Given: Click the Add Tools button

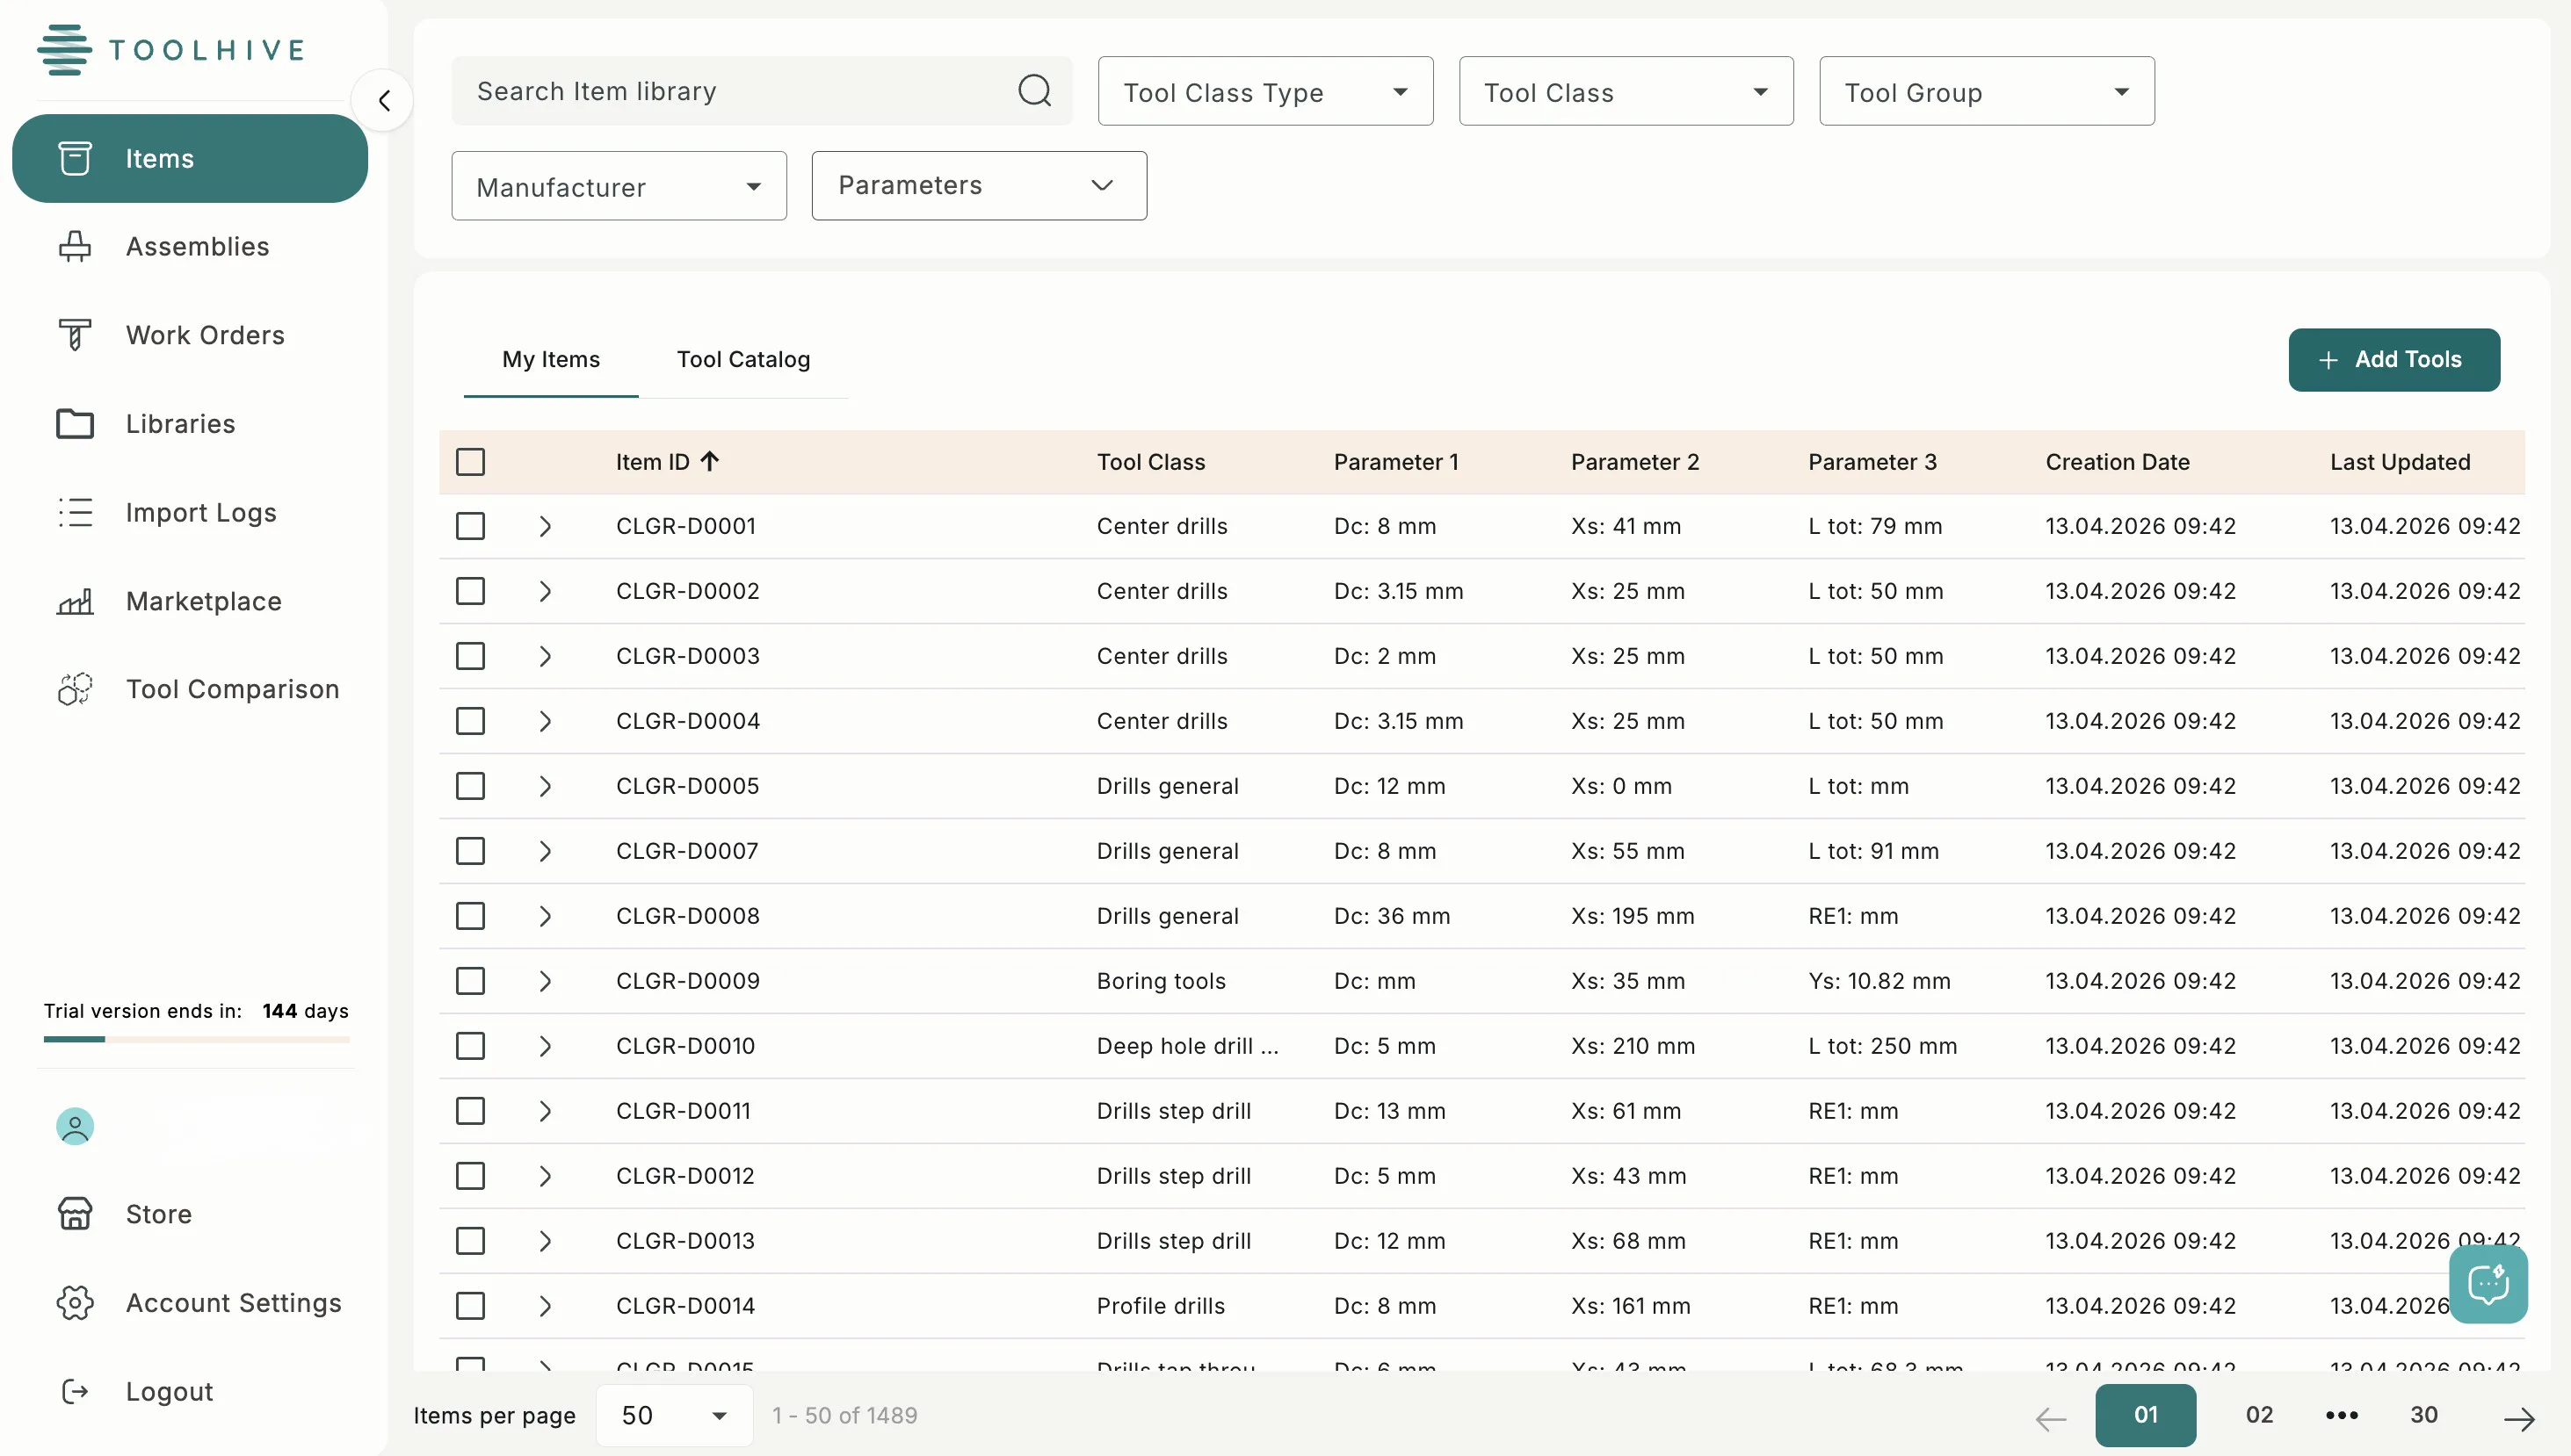Looking at the screenshot, I should pyautogui.click(x=2394, y=360).
